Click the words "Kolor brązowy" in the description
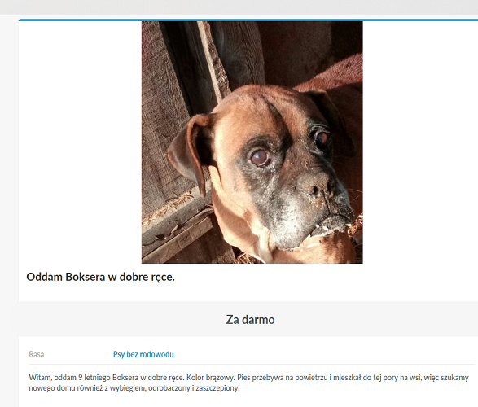 (x=210, y=378)
